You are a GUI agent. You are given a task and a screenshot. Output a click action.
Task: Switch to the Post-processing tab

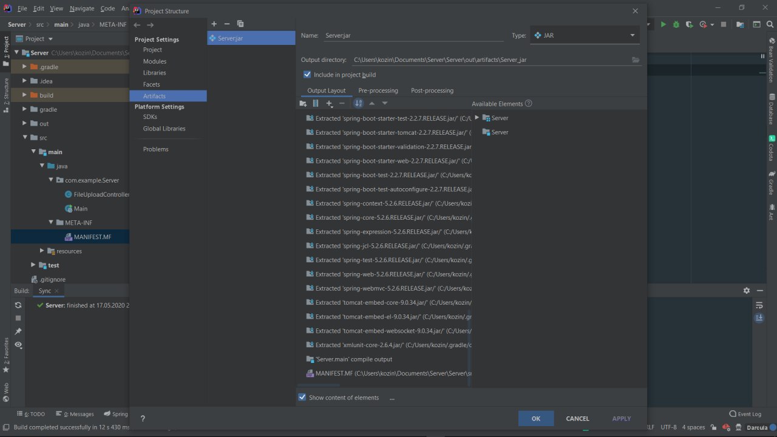tap(432, 90)
